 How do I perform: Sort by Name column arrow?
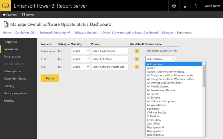point(51,44)
